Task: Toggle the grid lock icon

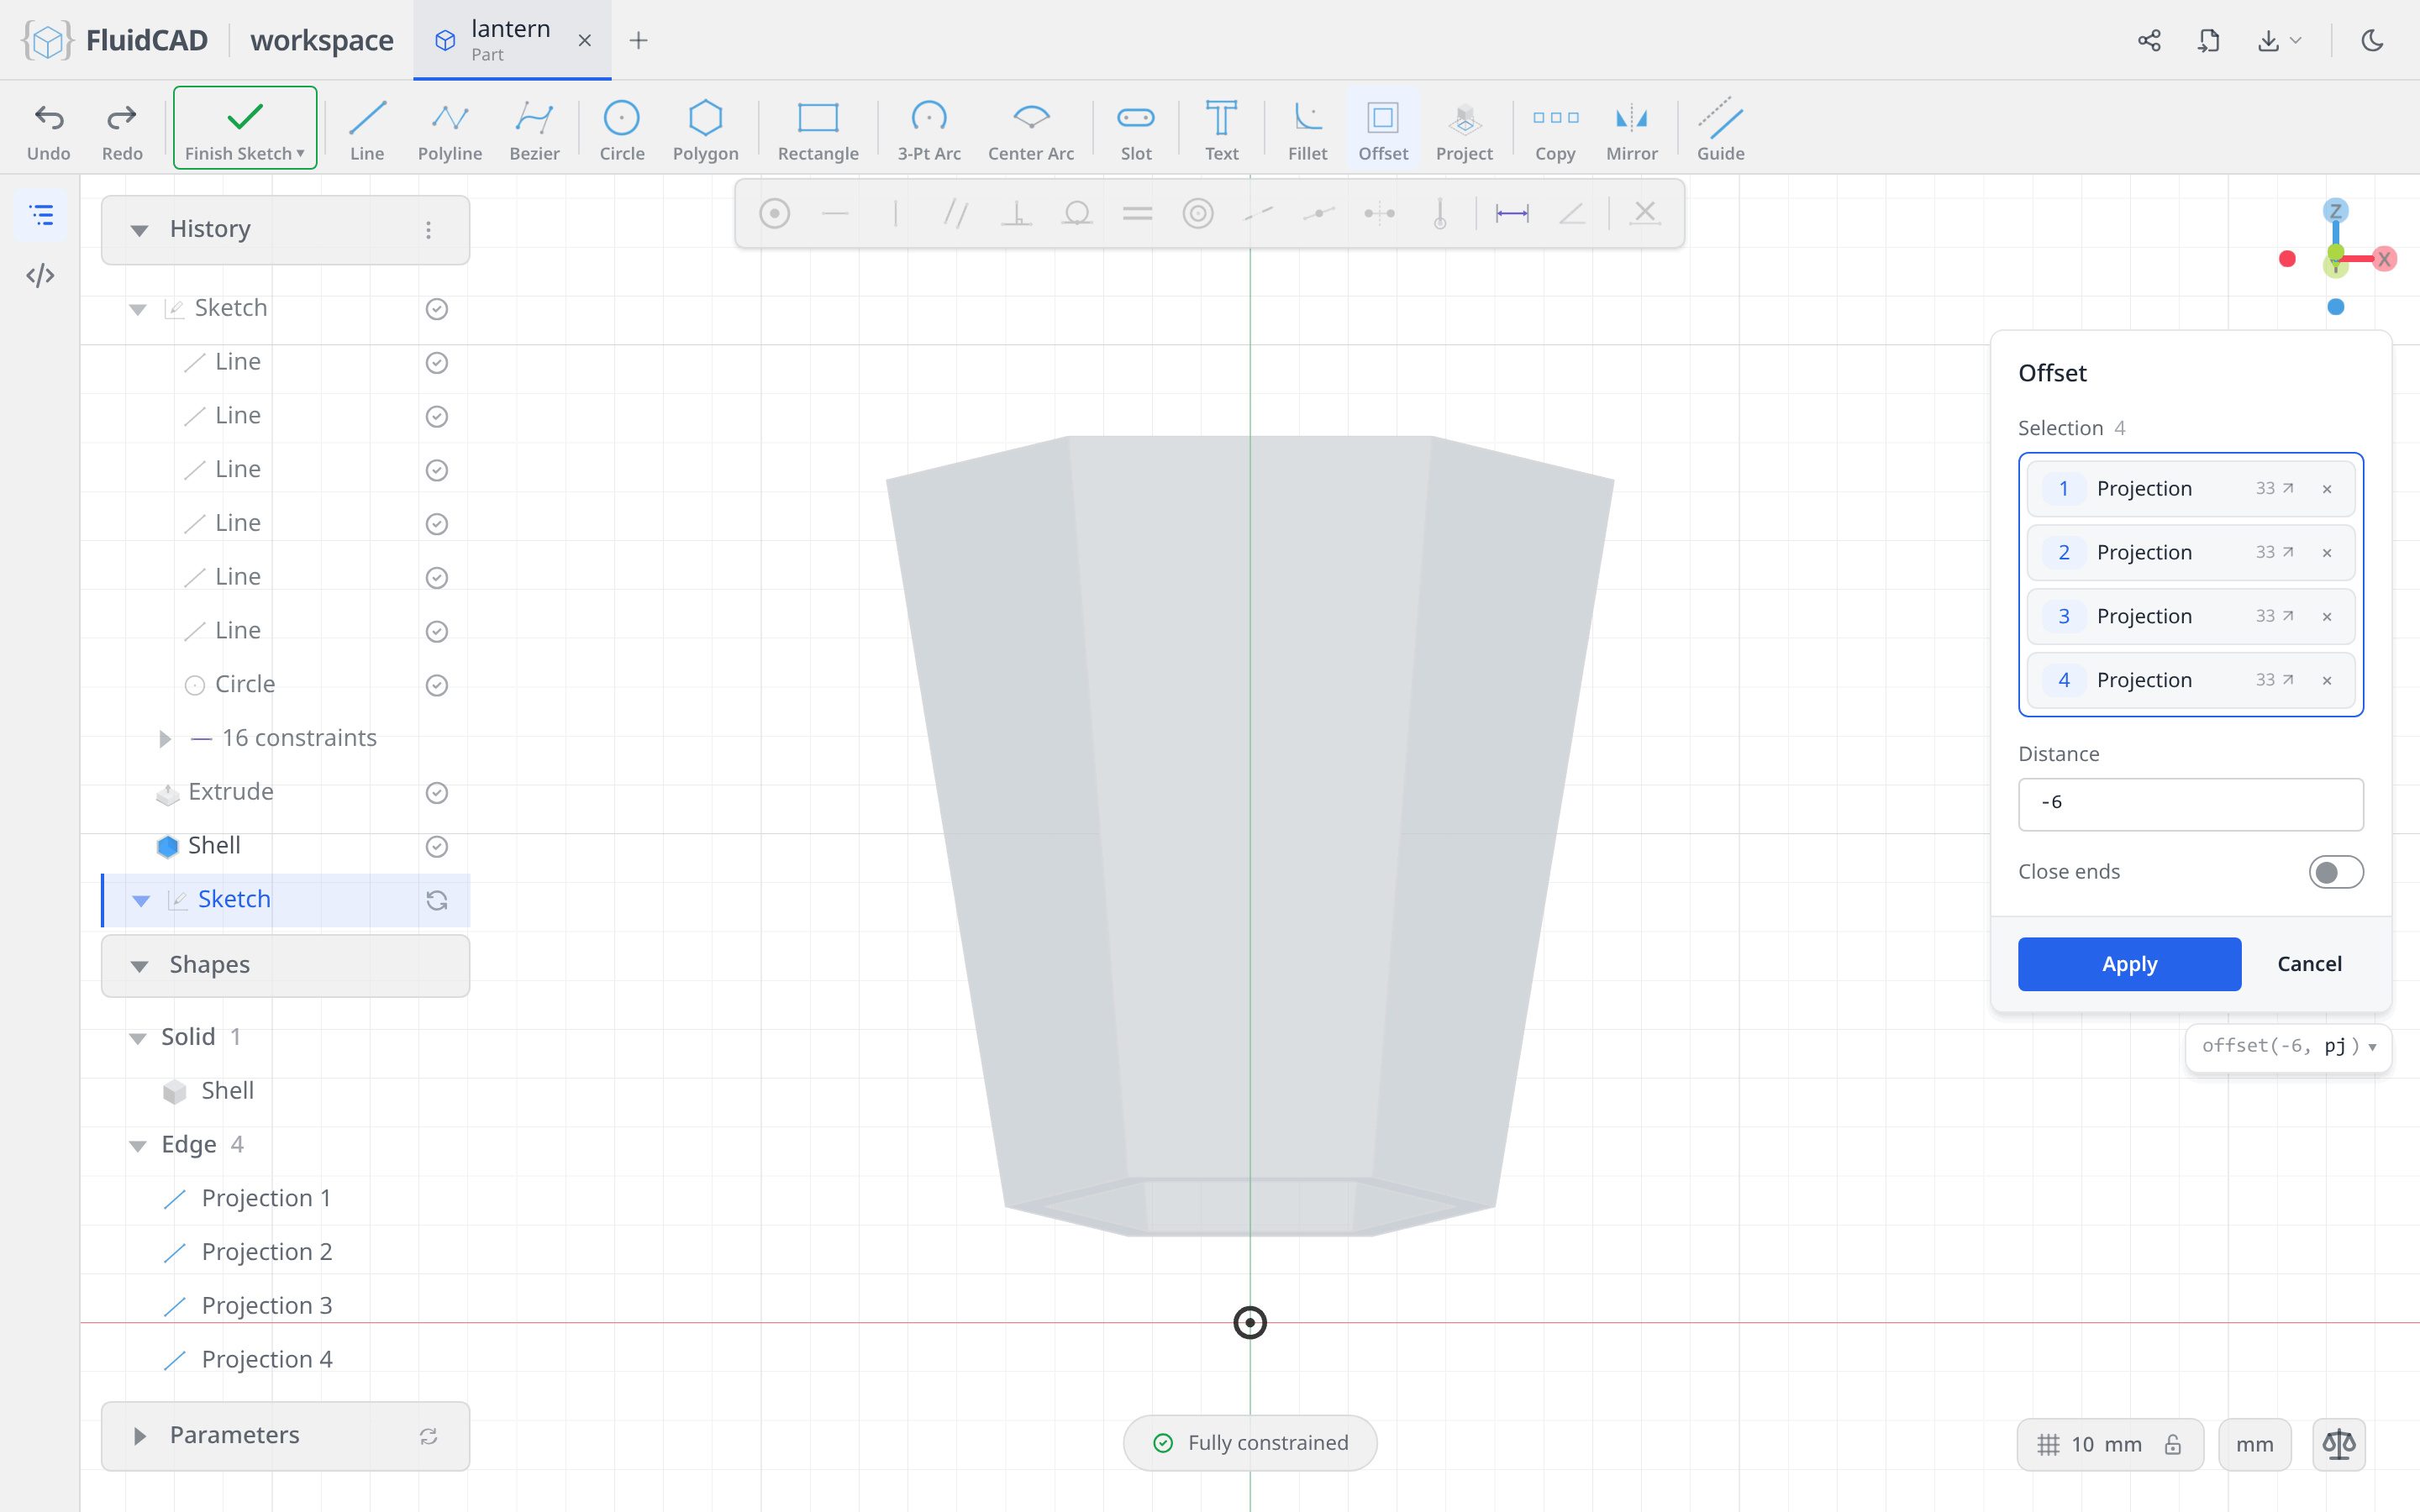Action: [2173, 1444]
